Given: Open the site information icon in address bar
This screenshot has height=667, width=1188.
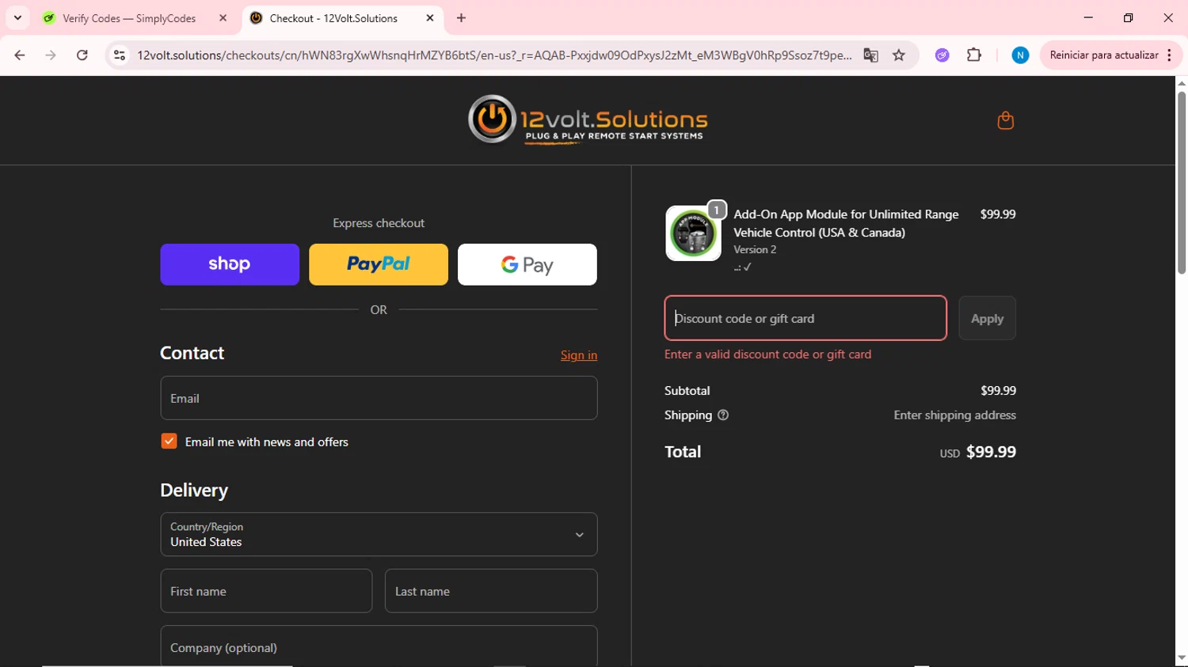Looking at the screenshot, I should (x=120, y=55).
